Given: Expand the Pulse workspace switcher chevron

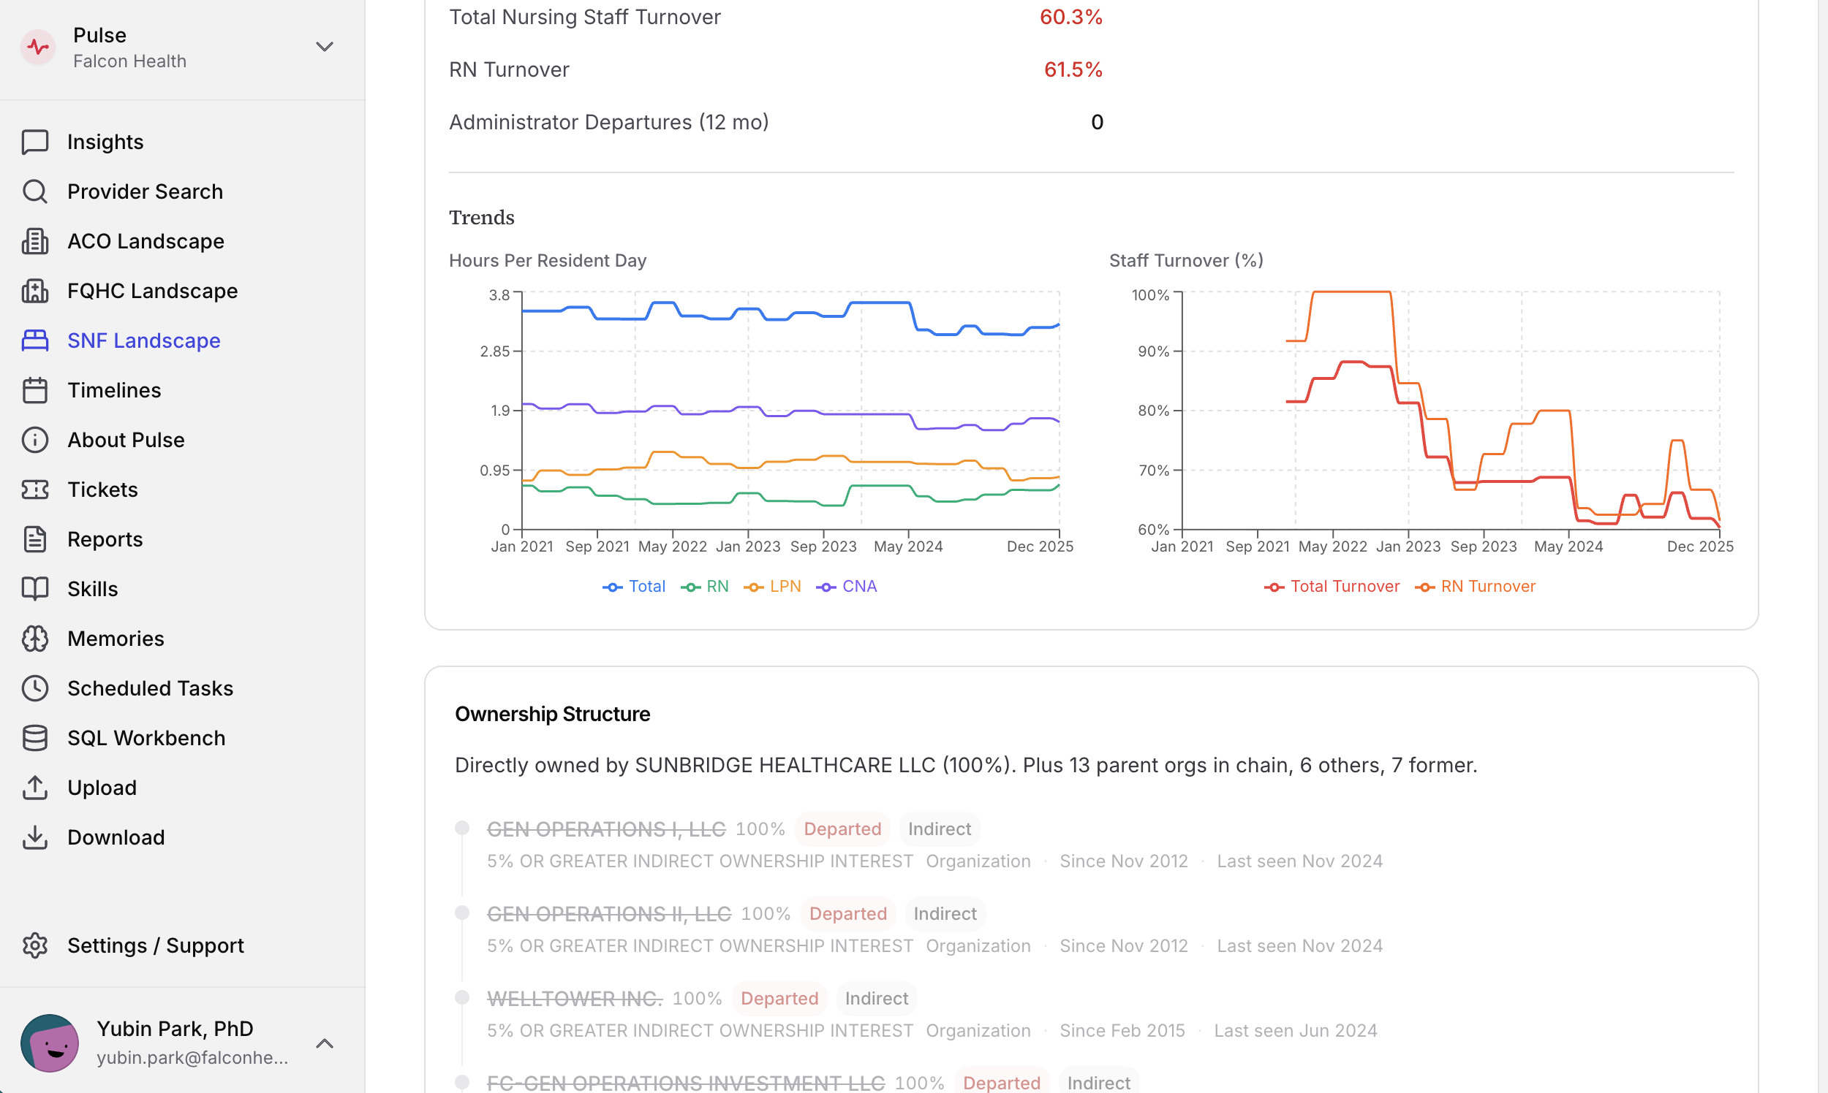Looking at the screenshot, I should tap(325, 47).
